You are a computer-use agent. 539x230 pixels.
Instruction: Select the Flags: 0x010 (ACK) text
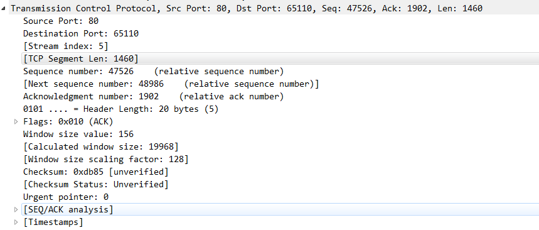point(68,122)
